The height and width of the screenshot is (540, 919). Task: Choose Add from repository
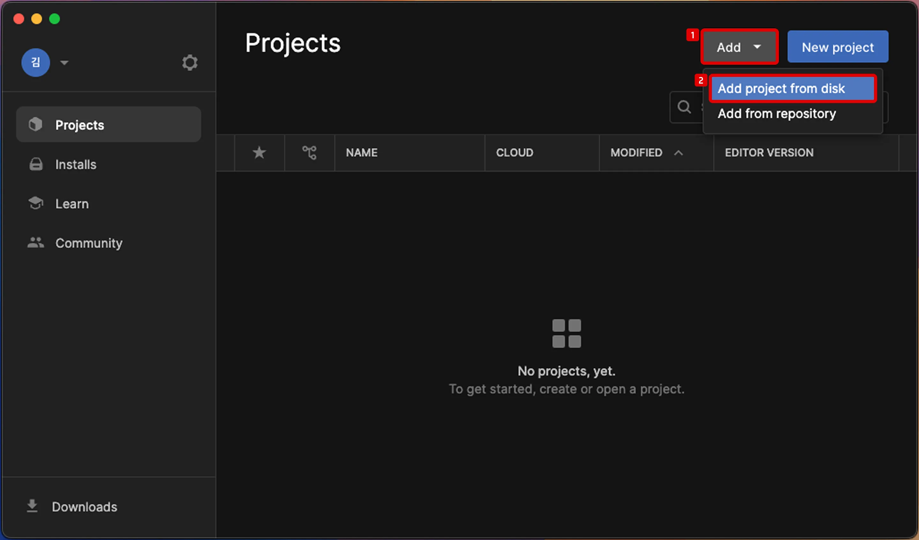pos(776,114)
